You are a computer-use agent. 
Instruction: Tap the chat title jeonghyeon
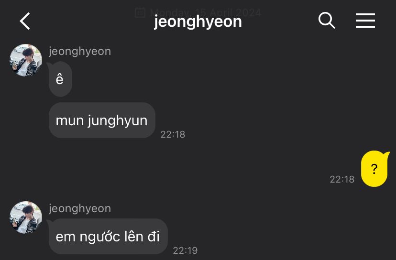198,22
